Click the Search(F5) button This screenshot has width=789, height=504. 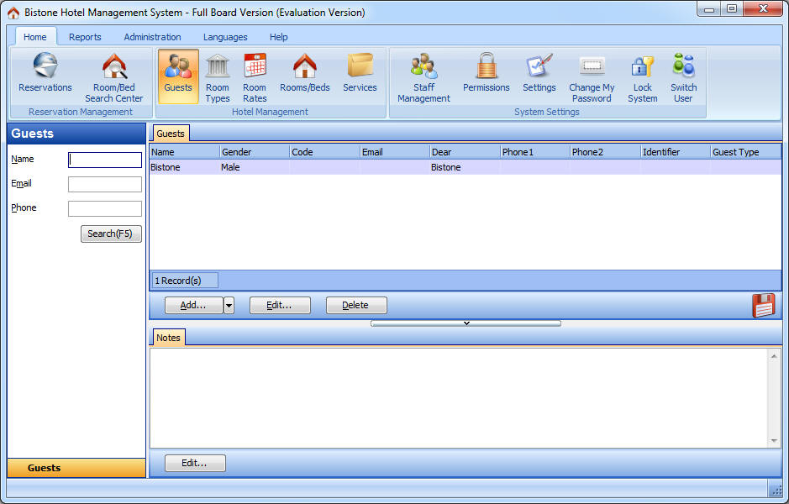click(111, 234)
